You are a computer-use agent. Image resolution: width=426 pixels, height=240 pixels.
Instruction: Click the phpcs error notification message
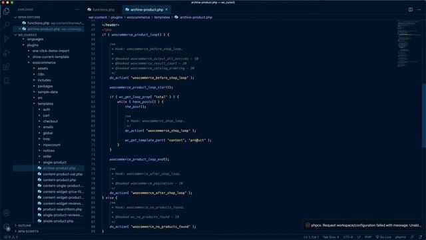[x=365, y=225]
